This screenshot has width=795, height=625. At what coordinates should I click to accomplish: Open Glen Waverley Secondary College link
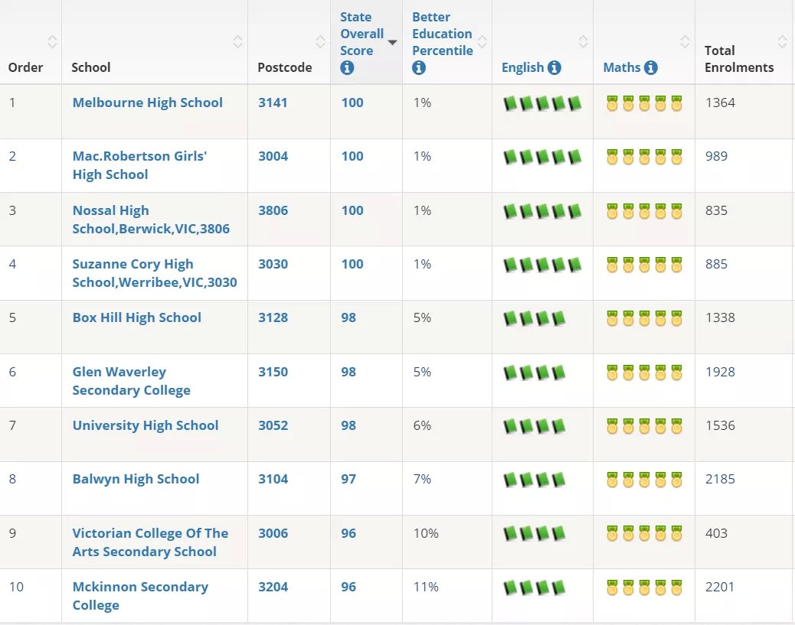click(131, 381)
